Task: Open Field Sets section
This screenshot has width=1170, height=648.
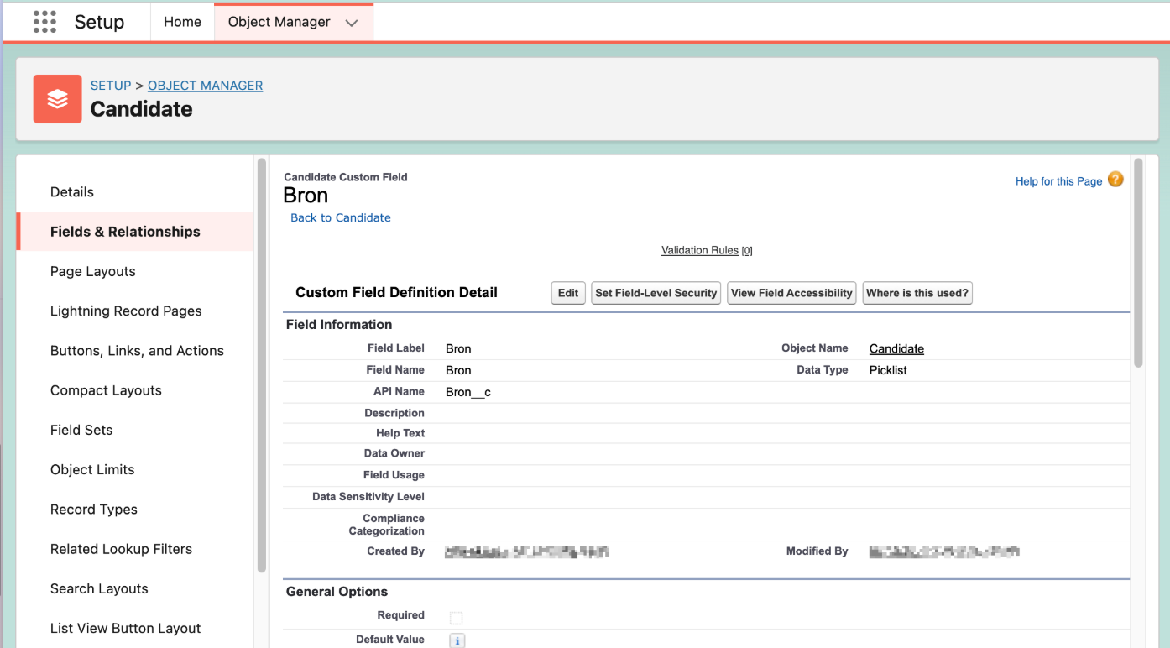Action: (81, 430)
